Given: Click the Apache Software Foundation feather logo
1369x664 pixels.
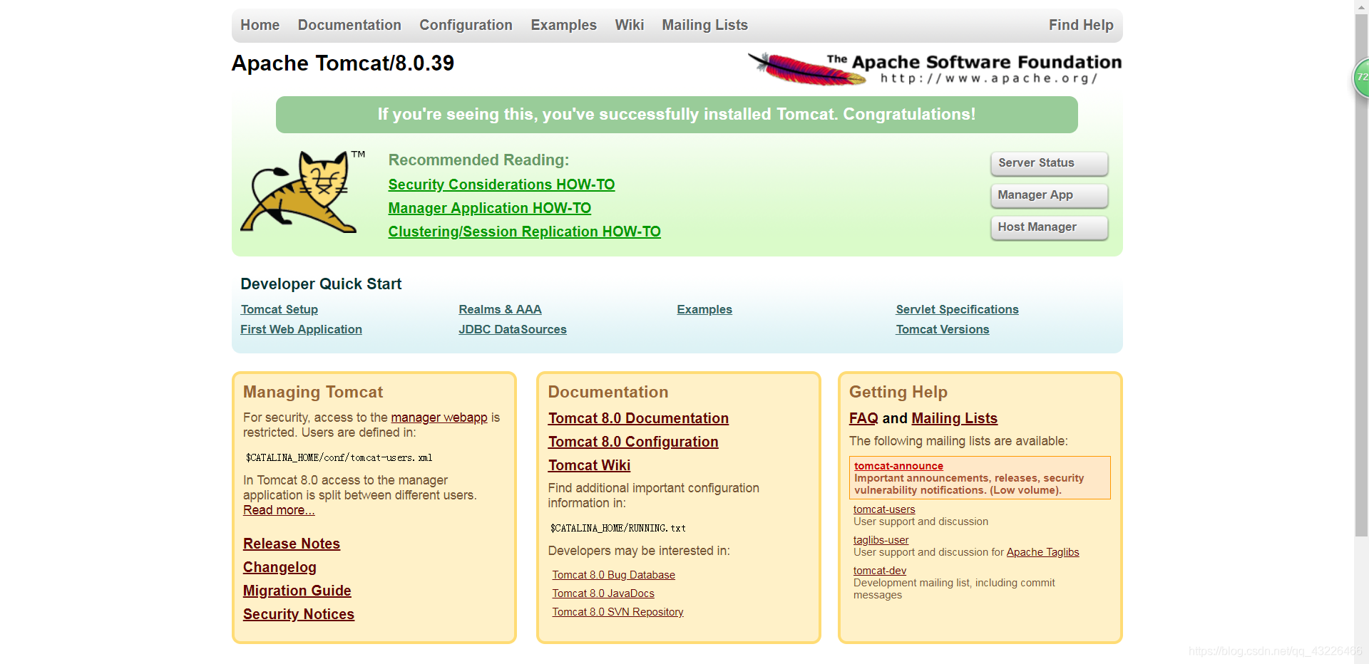Looking at the screenshot, I should [x=934, y=68].
